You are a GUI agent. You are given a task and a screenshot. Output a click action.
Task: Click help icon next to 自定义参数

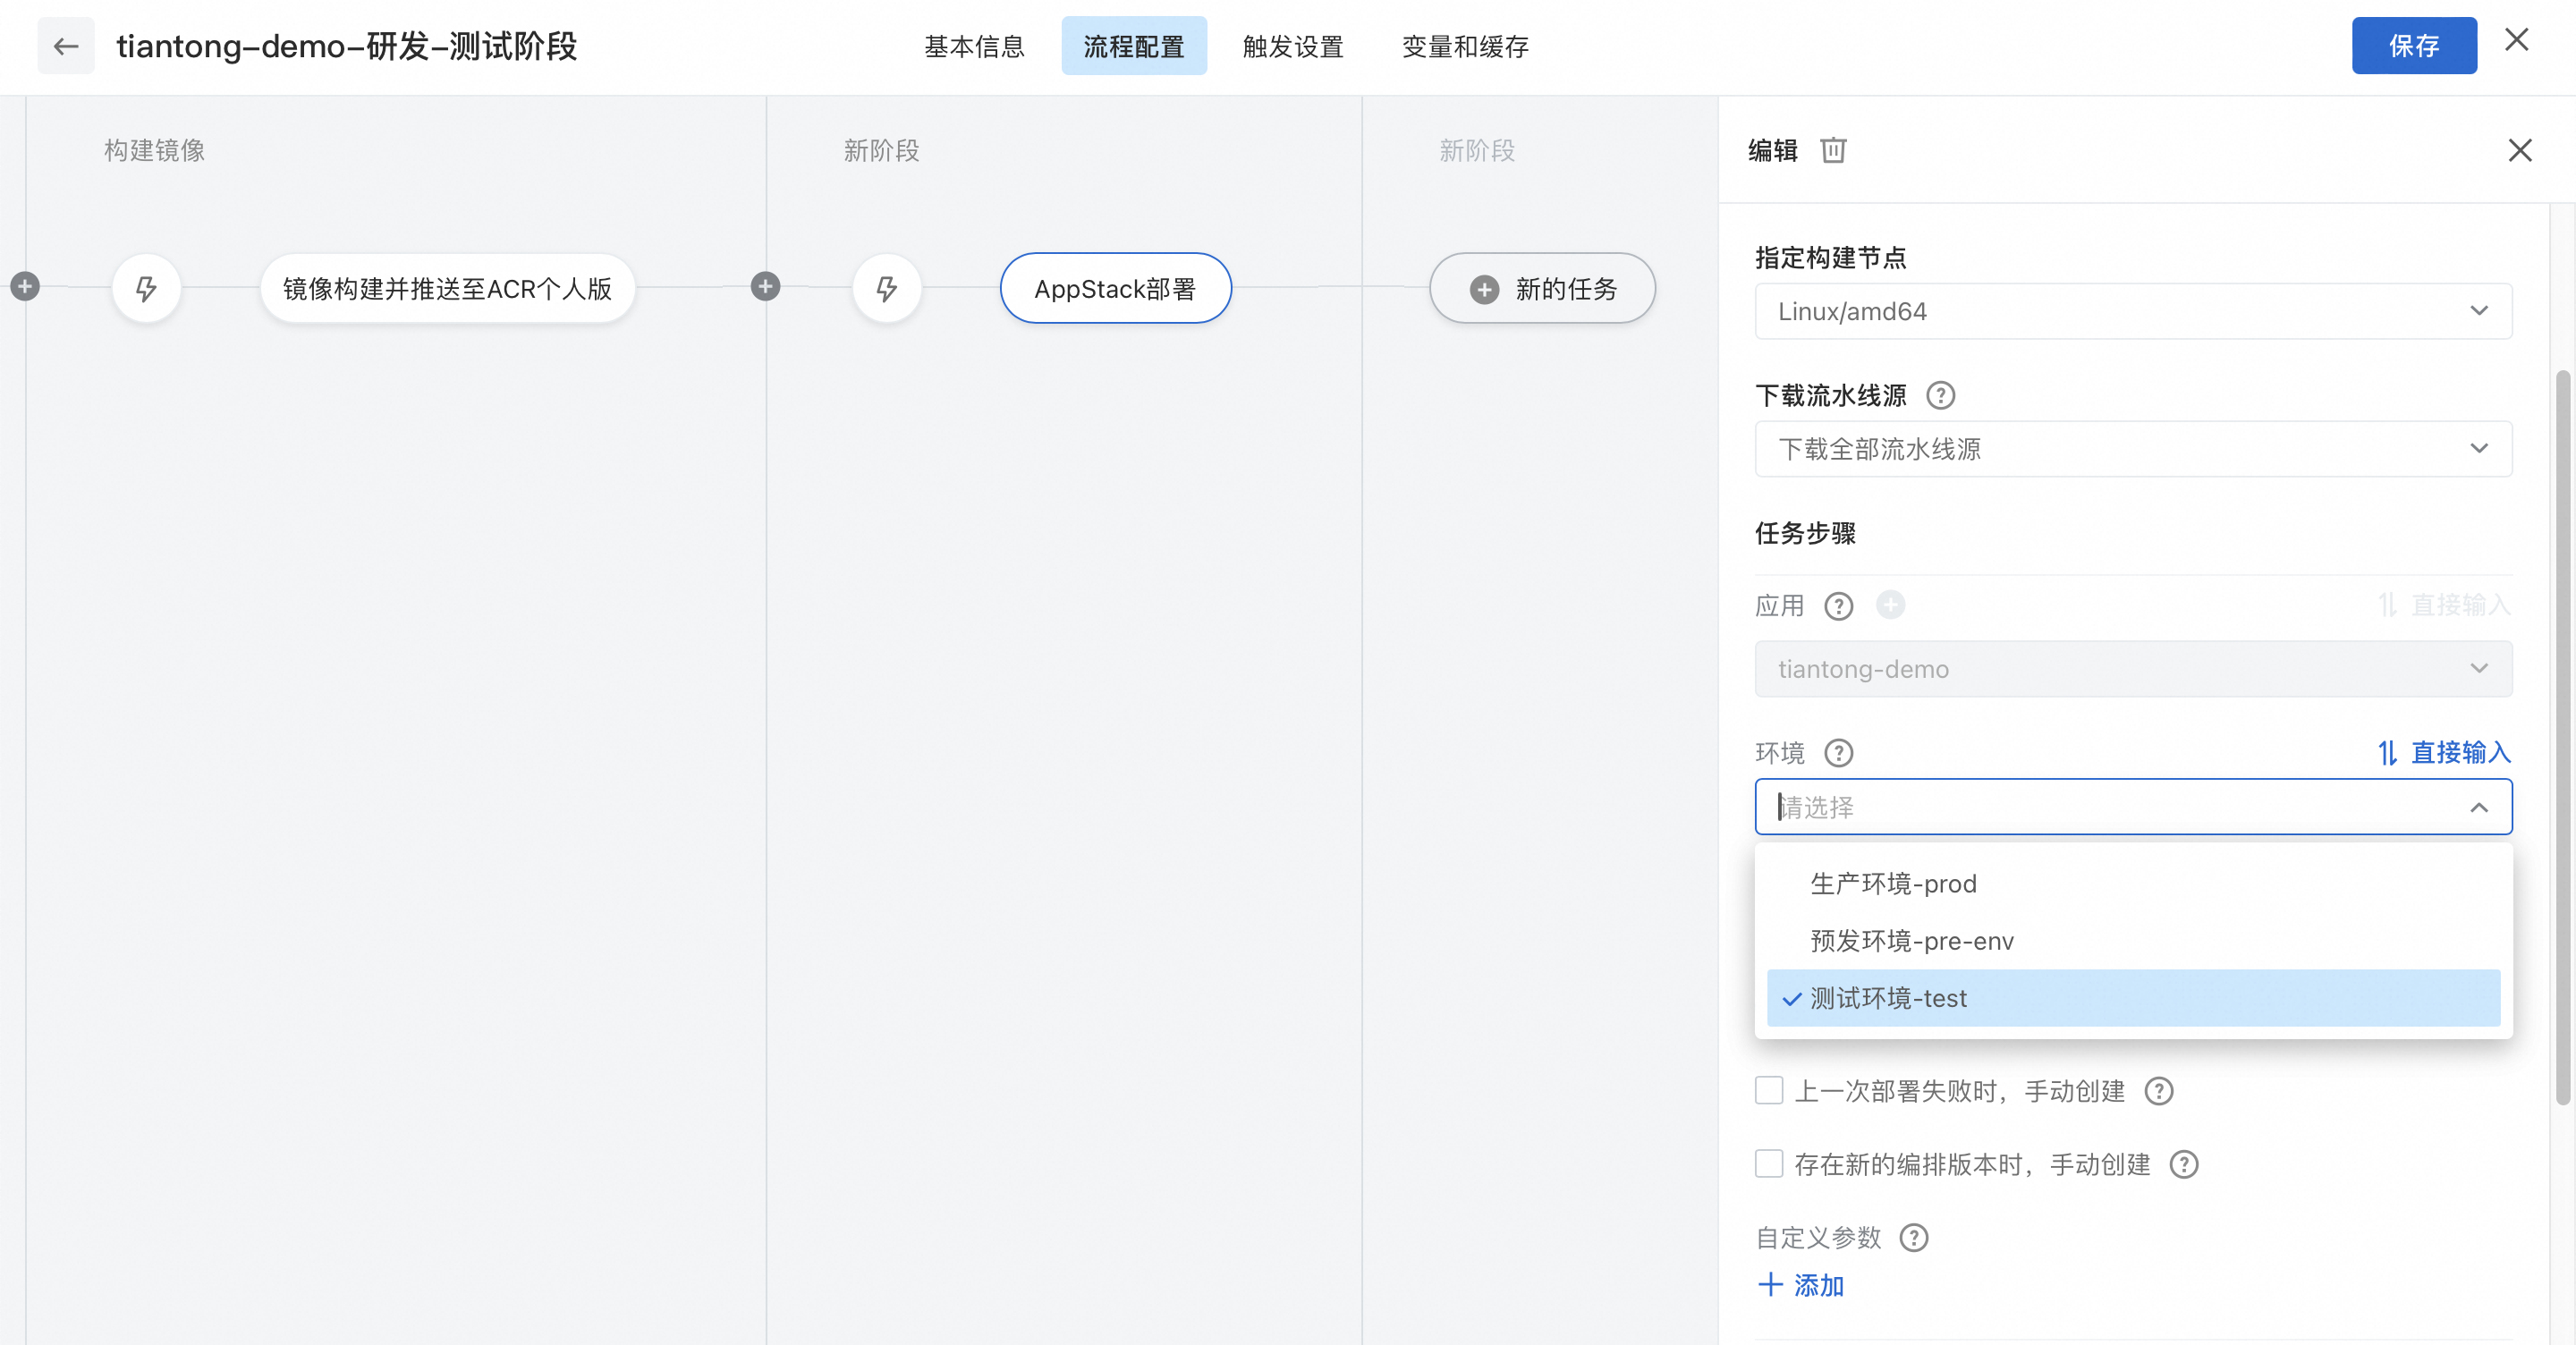[1913, 1238]
